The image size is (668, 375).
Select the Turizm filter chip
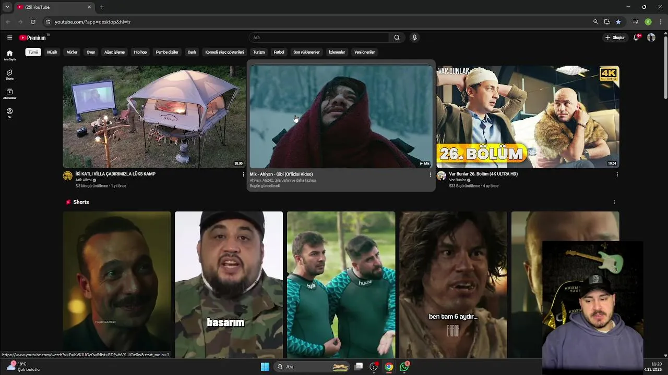click(x=259, y=52)
